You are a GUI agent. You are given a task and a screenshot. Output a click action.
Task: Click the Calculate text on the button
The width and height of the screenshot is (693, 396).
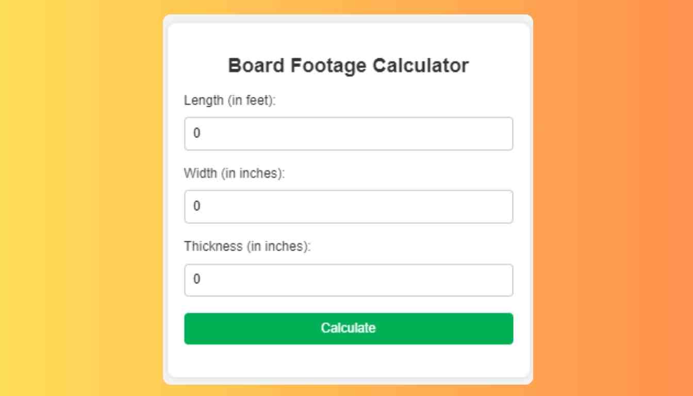pos(349,328)
